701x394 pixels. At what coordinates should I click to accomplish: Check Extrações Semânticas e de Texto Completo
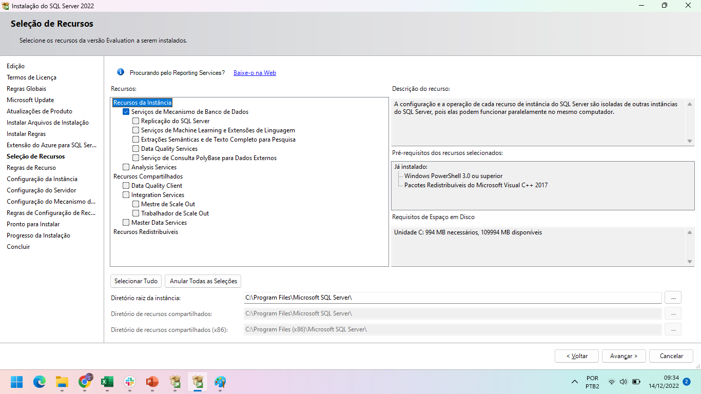(136, 140)
